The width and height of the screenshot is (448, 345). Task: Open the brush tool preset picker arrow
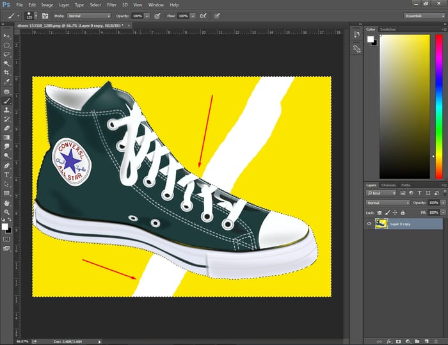(19, 16)
